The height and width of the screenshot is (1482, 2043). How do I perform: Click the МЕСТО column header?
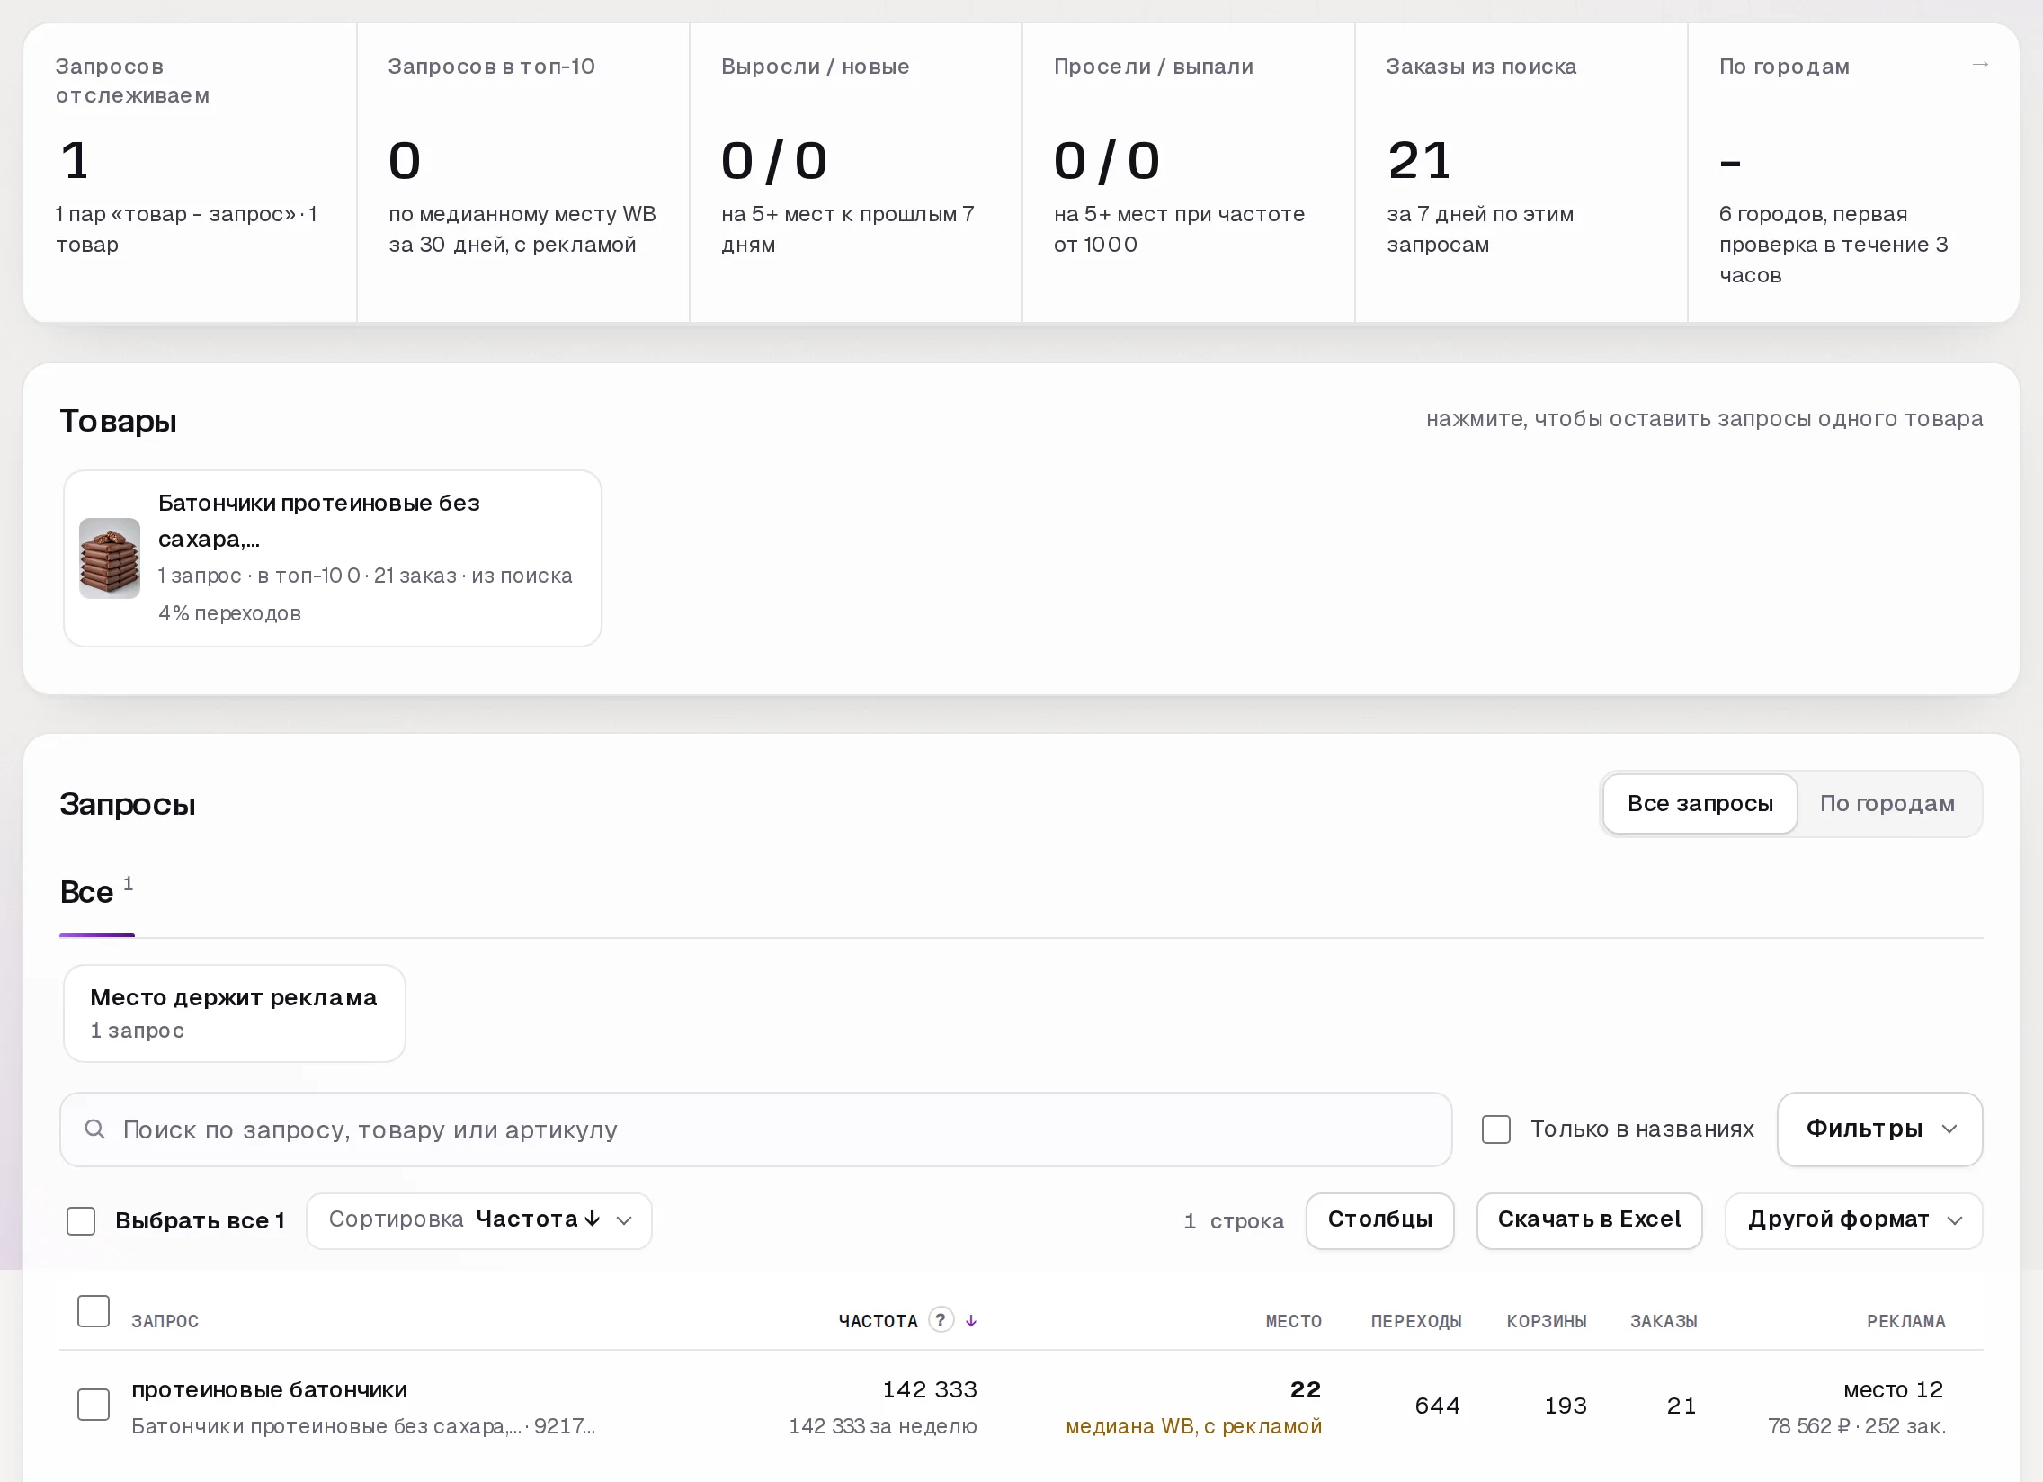click(x=1294, y=1321)
